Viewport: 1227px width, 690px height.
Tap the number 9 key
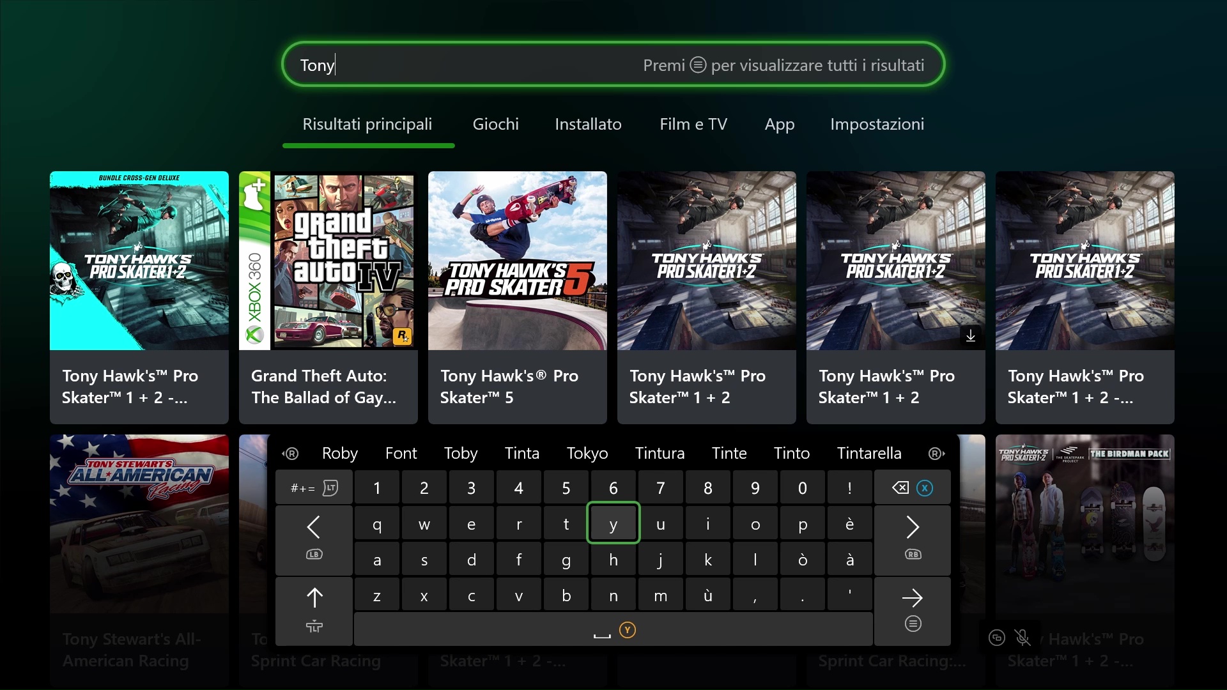pos(755,488)
